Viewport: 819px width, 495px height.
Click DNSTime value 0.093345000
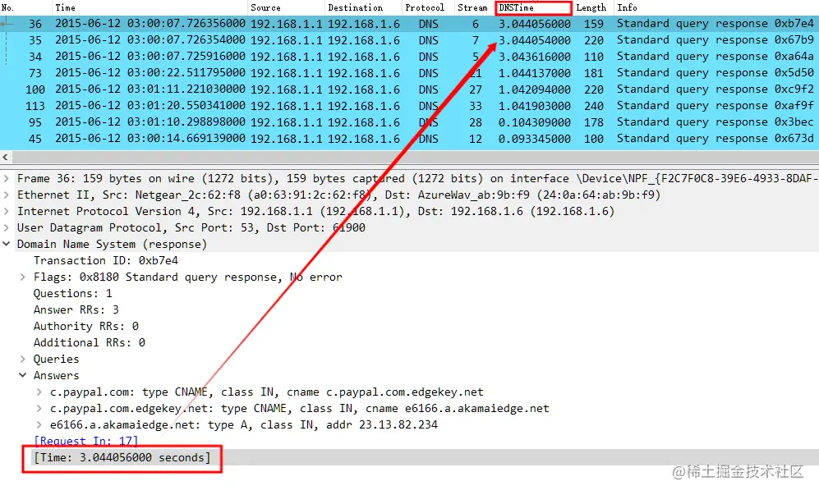(534, 139)
